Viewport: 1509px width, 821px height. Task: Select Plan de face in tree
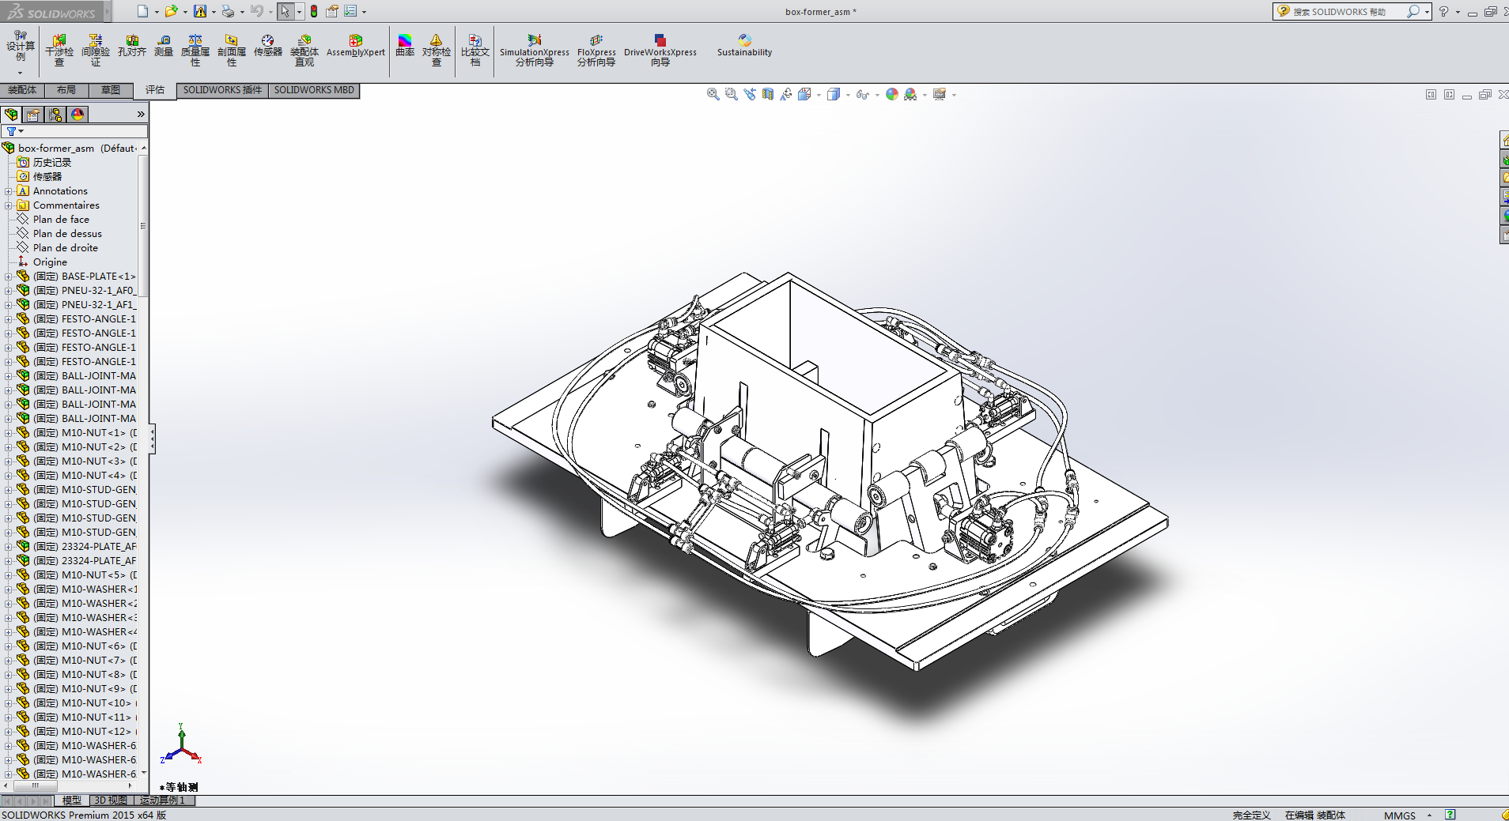coord(61,220)
